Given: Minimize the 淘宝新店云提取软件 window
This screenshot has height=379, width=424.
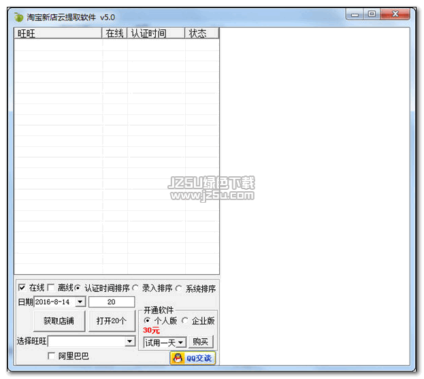Looking at the screenshot, I should coord(355,14).
